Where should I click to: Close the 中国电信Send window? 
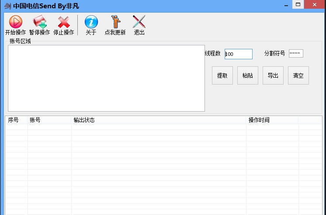click(x=315, y=4)
